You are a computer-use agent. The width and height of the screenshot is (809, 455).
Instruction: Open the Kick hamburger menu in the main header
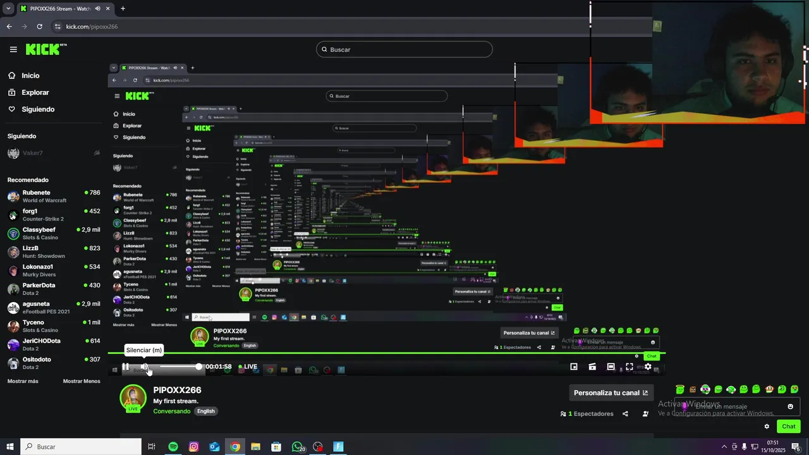click(13, 49)
